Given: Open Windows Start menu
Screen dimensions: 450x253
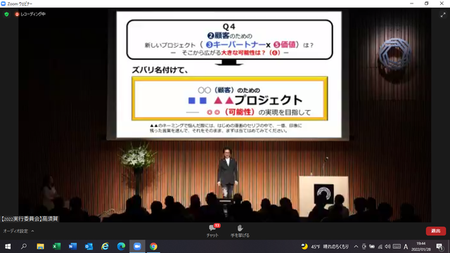Looking at the screenshot, I should (x=8, y=247).
